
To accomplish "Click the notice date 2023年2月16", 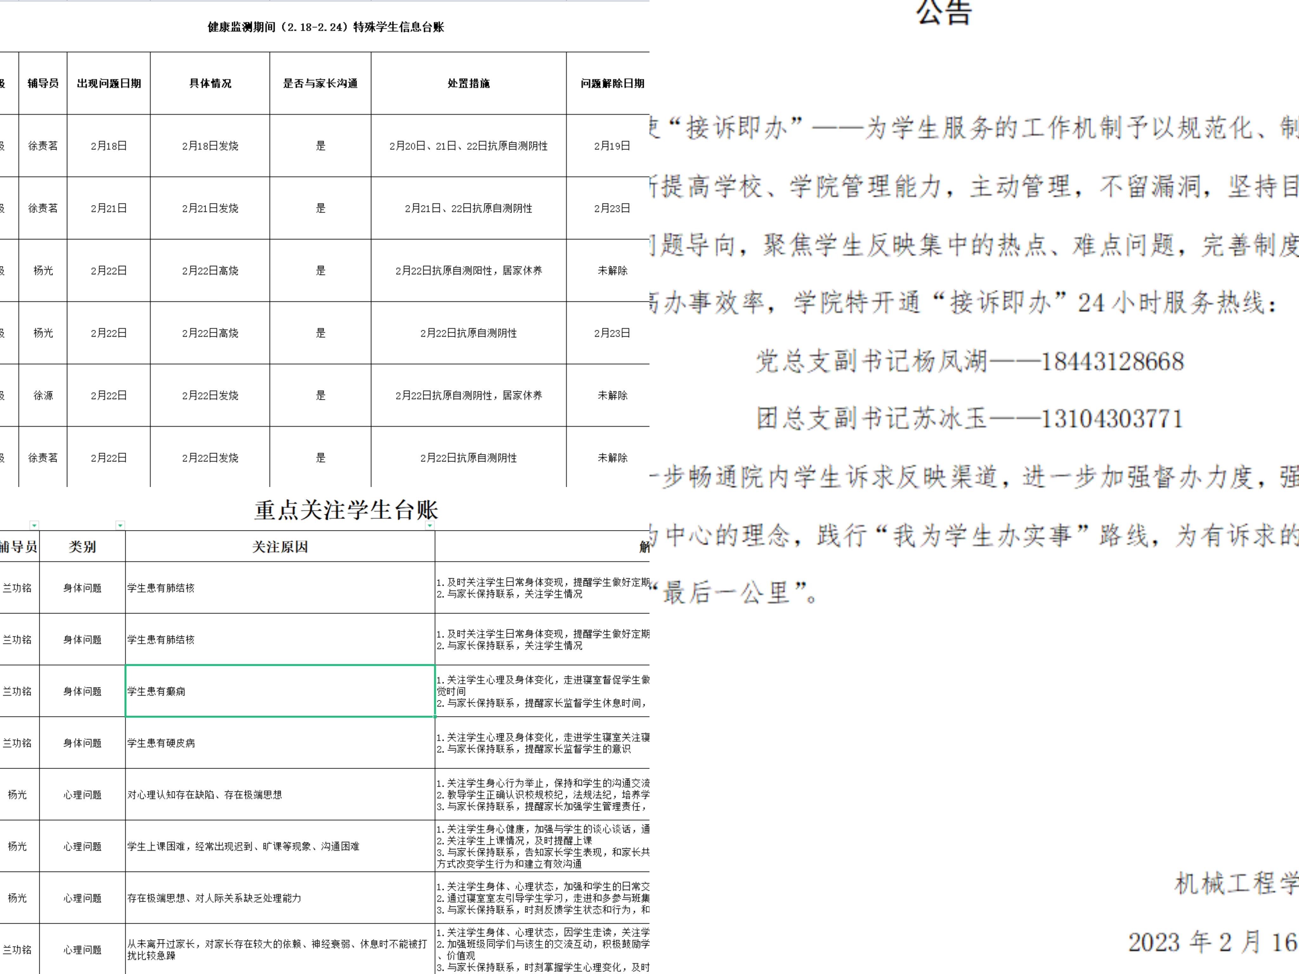I will [1213, 942].
